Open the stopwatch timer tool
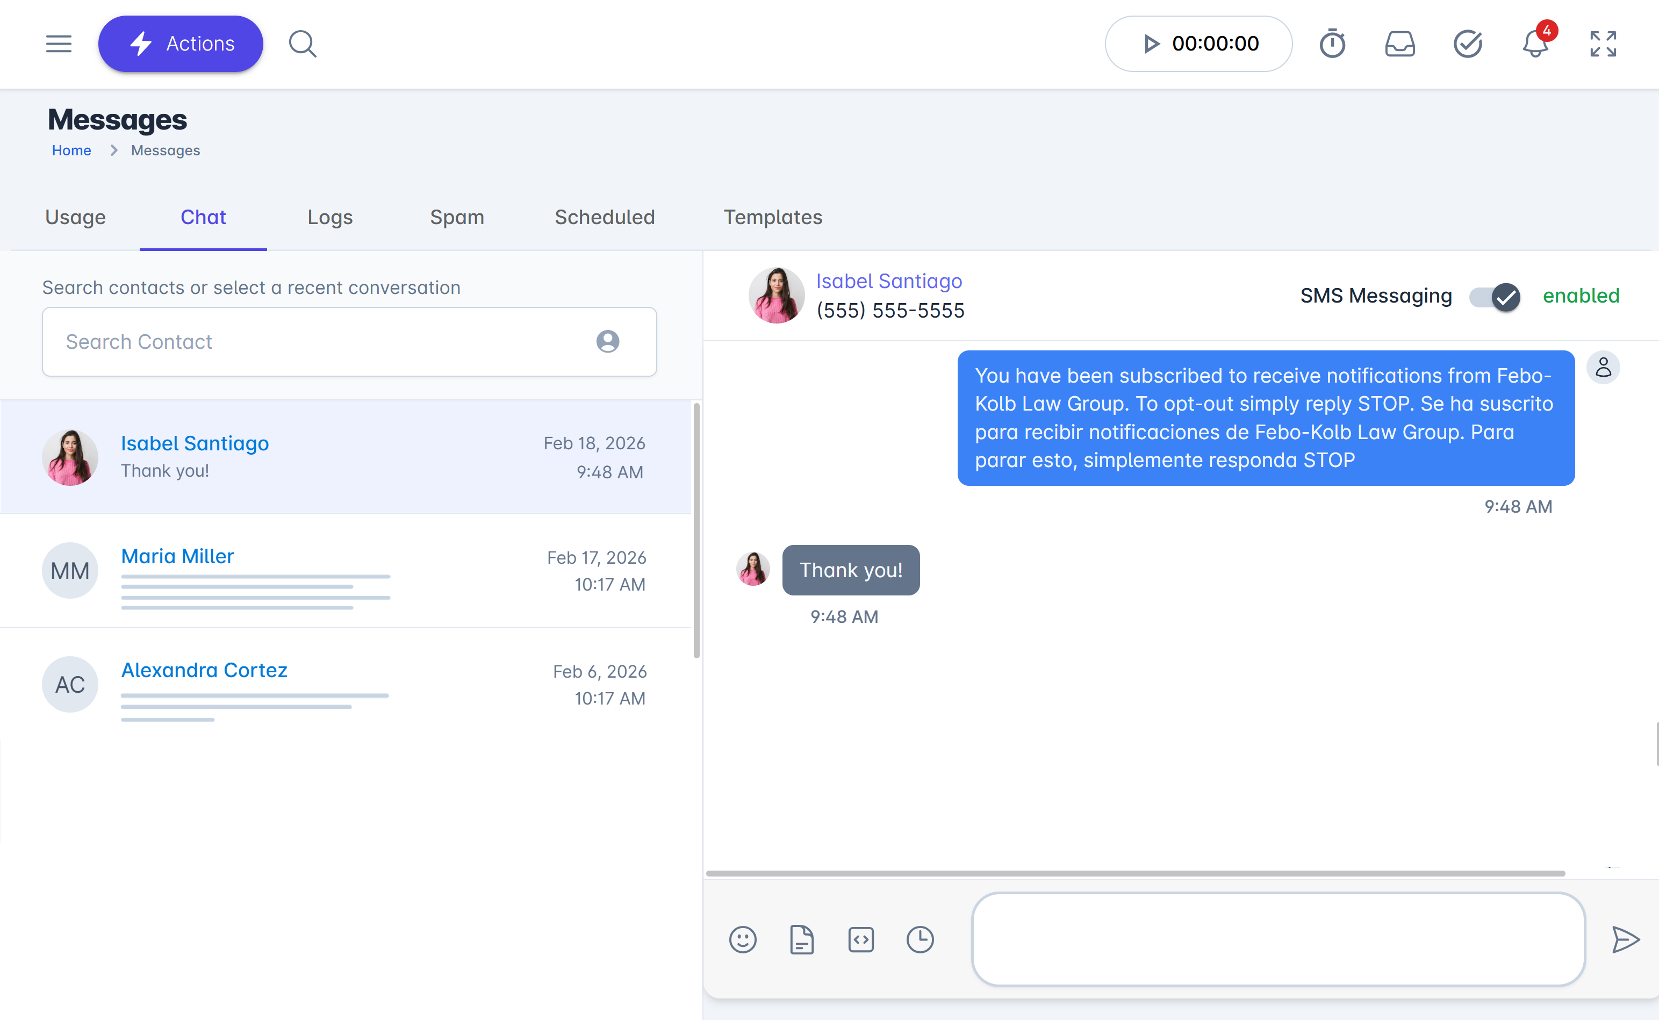This screenshot has width=1659, height=1020. click(1332, 43)
